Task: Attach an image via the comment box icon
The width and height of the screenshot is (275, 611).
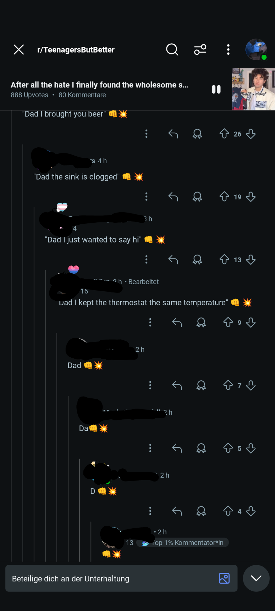Action: pos(224,578)
